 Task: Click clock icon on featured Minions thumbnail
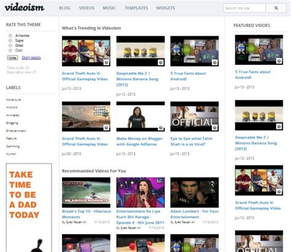[x=279, y=126]
